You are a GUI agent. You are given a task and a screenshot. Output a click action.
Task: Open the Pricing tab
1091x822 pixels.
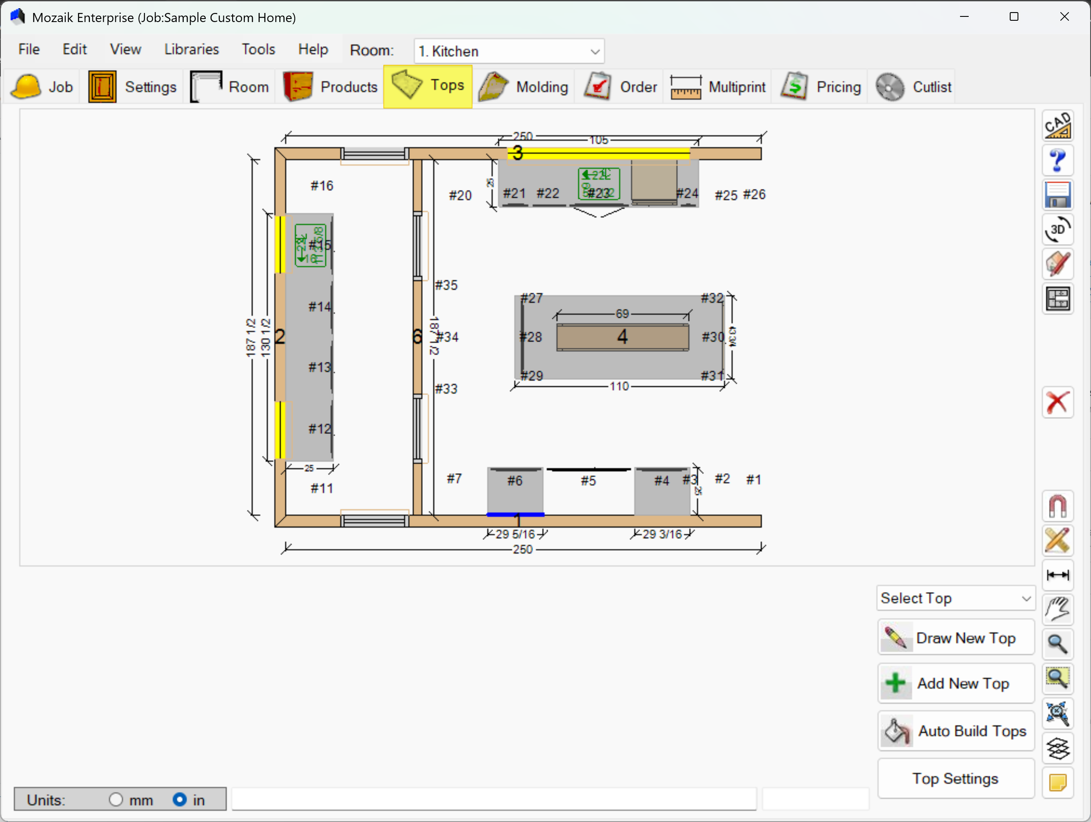(821, 87)
